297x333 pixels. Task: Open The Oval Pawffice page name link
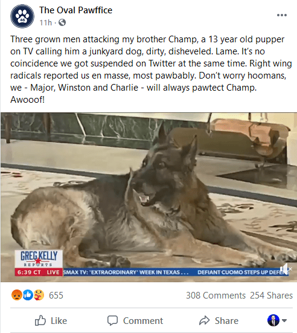click(75, 10)
